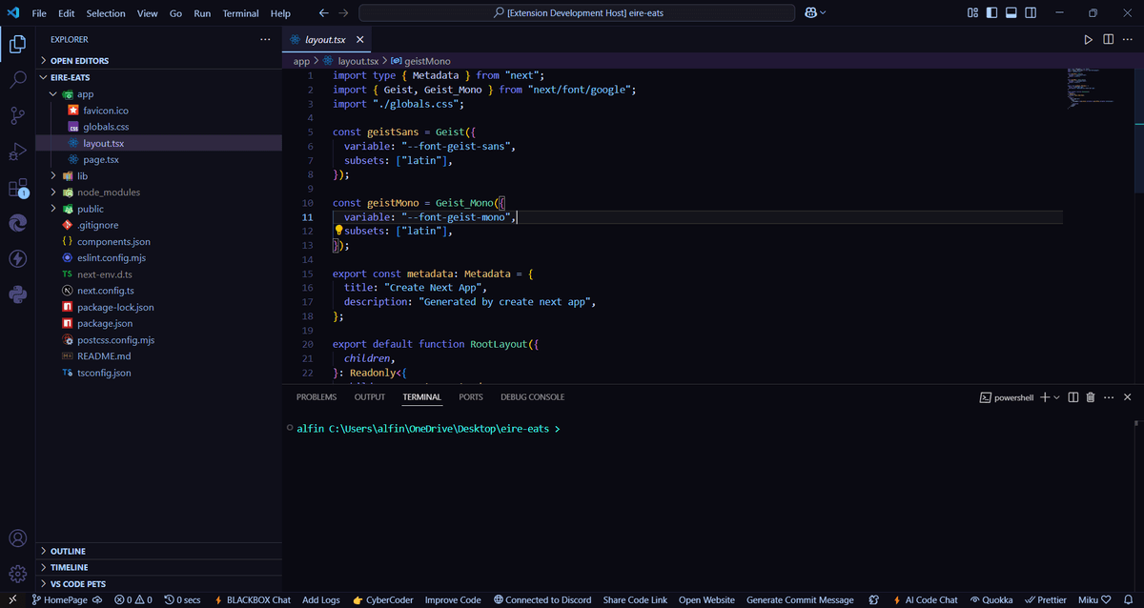Open editor More Actions ellipsis

(x=1127, y=40)
